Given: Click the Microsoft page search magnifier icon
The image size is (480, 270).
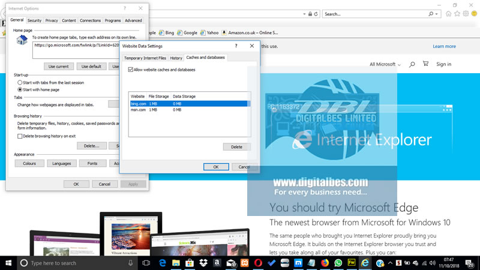Looking at the screenshot, I should (412, 64).
